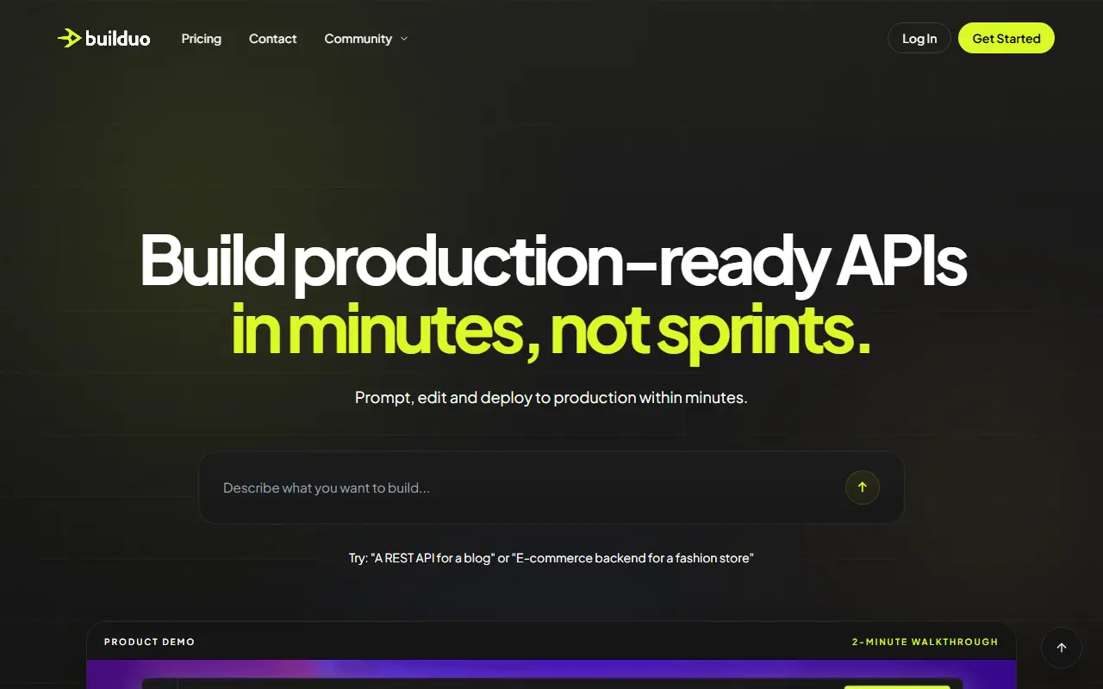1103x689 pixels.
Task: Click the builduo logo
Action: point(103,38)
